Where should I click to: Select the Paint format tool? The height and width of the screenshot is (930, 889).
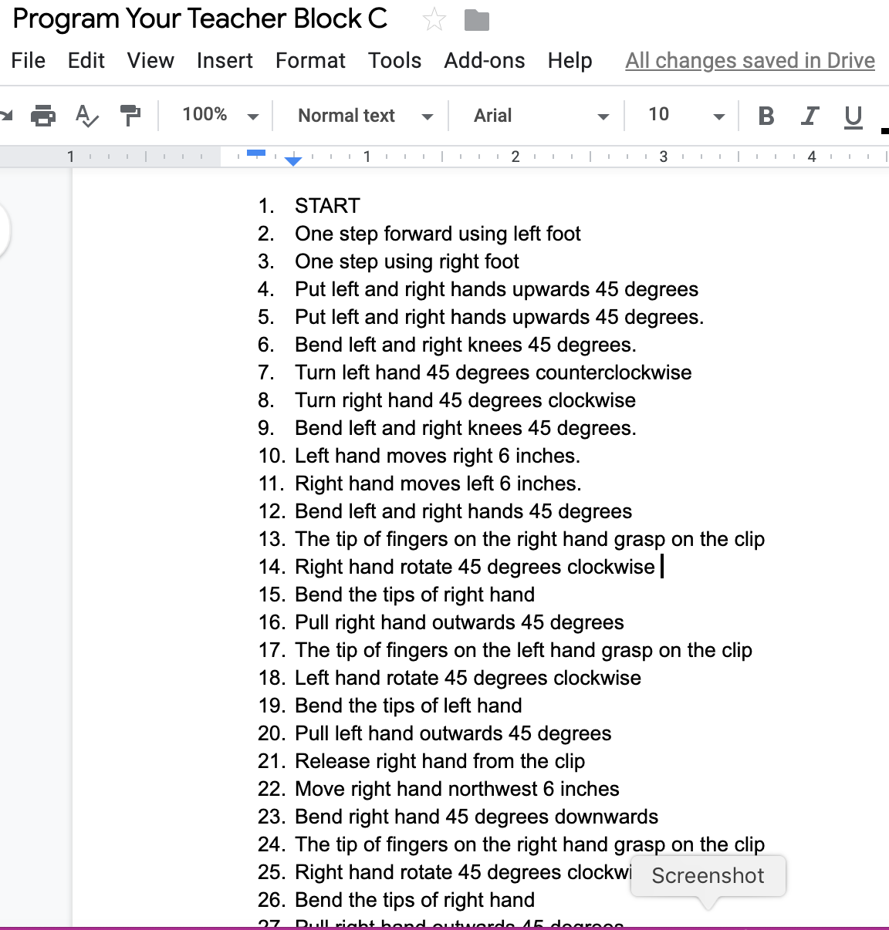[129, 114]
